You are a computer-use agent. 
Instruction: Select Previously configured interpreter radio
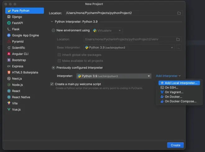click(53, 68)
